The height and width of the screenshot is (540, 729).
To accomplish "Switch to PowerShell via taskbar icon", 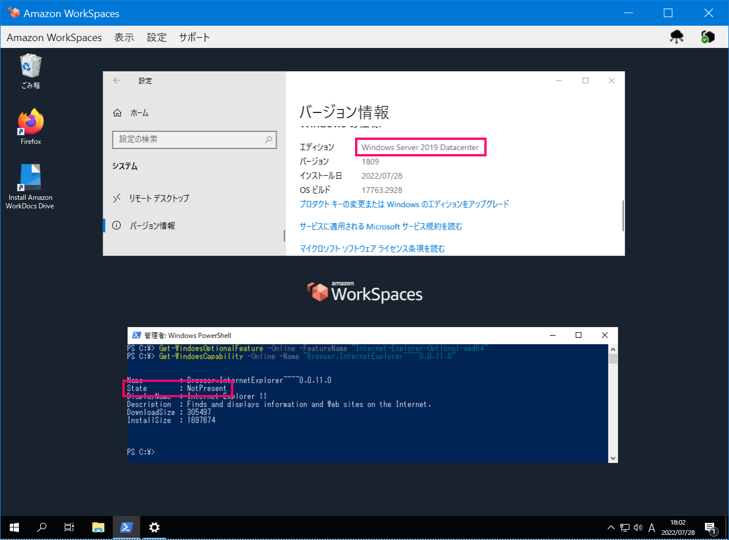I will [126, 527].
